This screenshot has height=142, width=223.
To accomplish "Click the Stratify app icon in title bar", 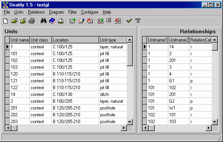I will pyautogui.click(x=5, y=5).
